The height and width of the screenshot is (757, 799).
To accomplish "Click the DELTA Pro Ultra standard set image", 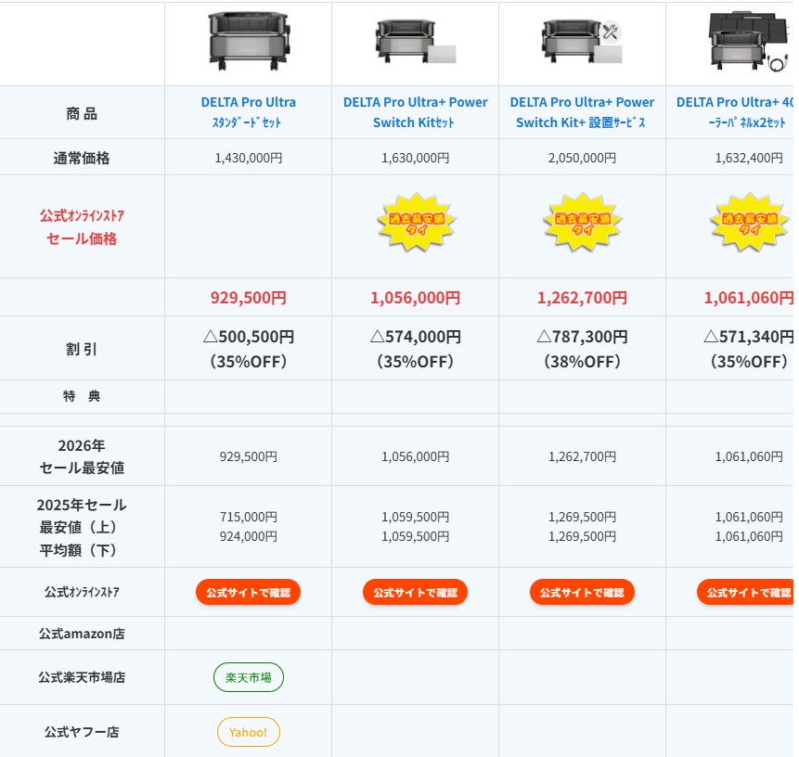I will tap(248, 42).
